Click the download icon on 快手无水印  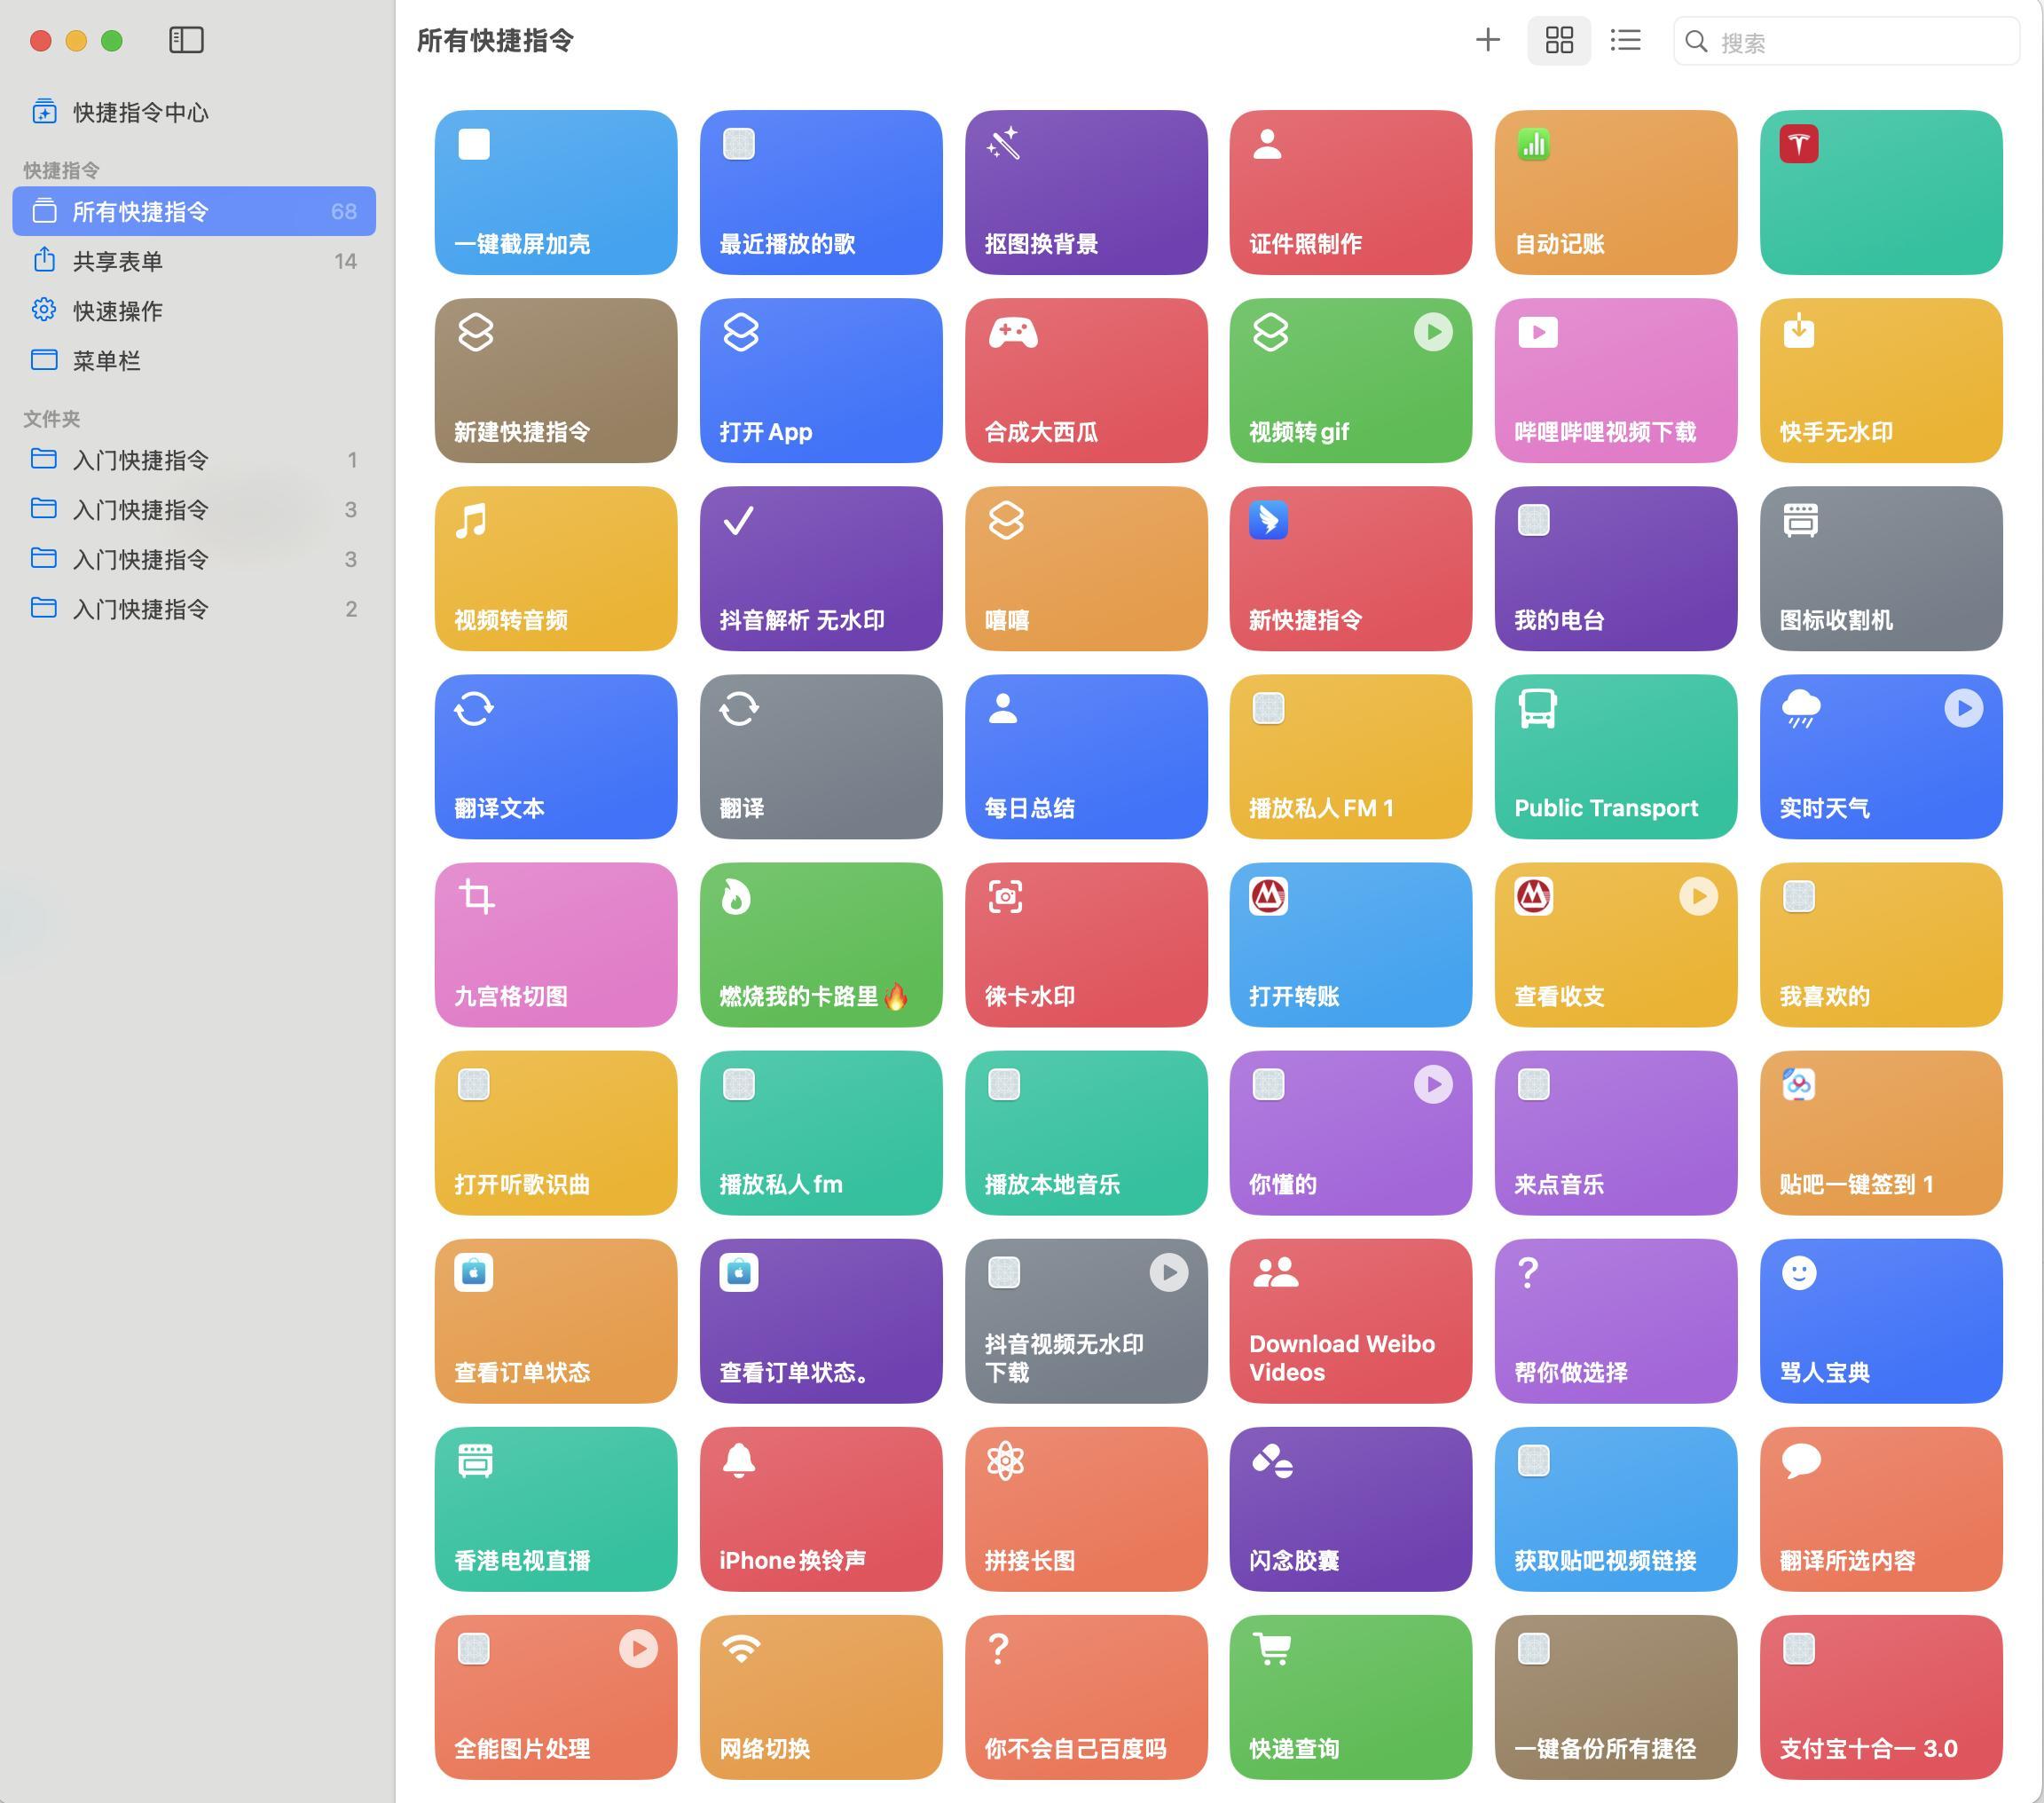click(x=1798, y=331)
